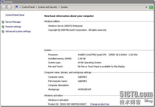
Task: Open Device Manager link
Action: [13, 22]
